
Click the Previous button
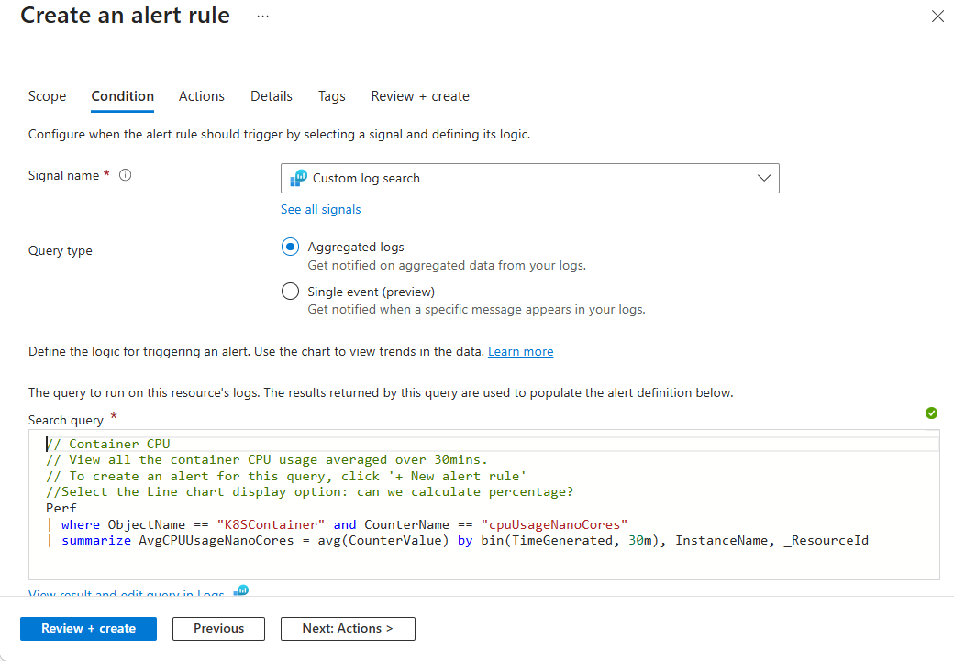(218, 629)
